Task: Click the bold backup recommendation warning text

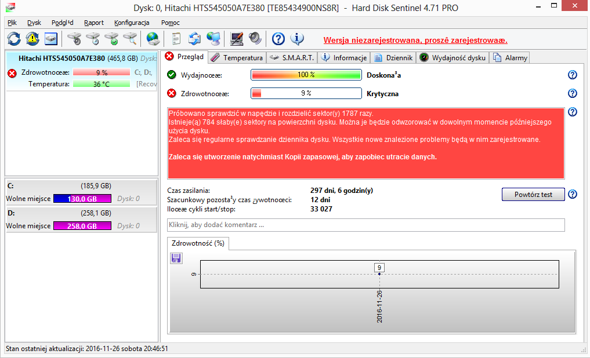Action: point(302,157)
